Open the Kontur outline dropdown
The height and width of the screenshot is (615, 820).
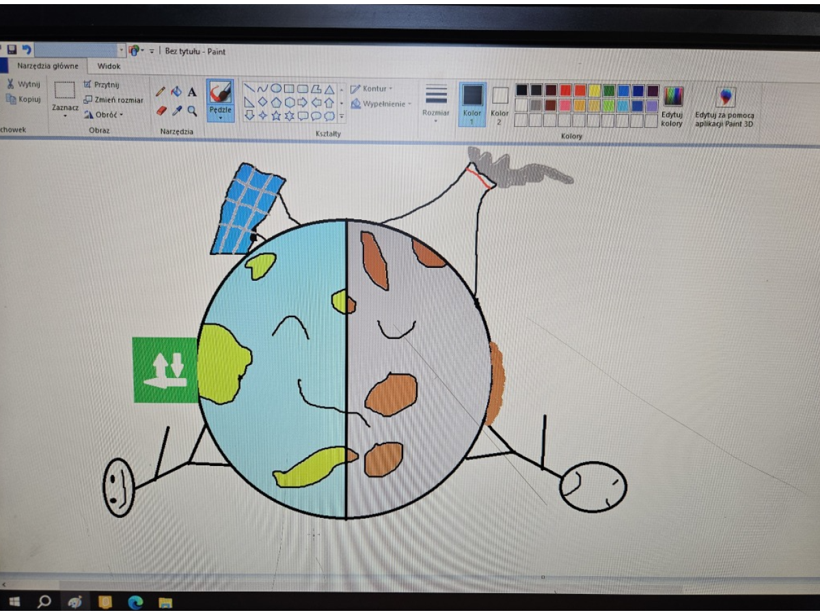[x=372, y=89]
